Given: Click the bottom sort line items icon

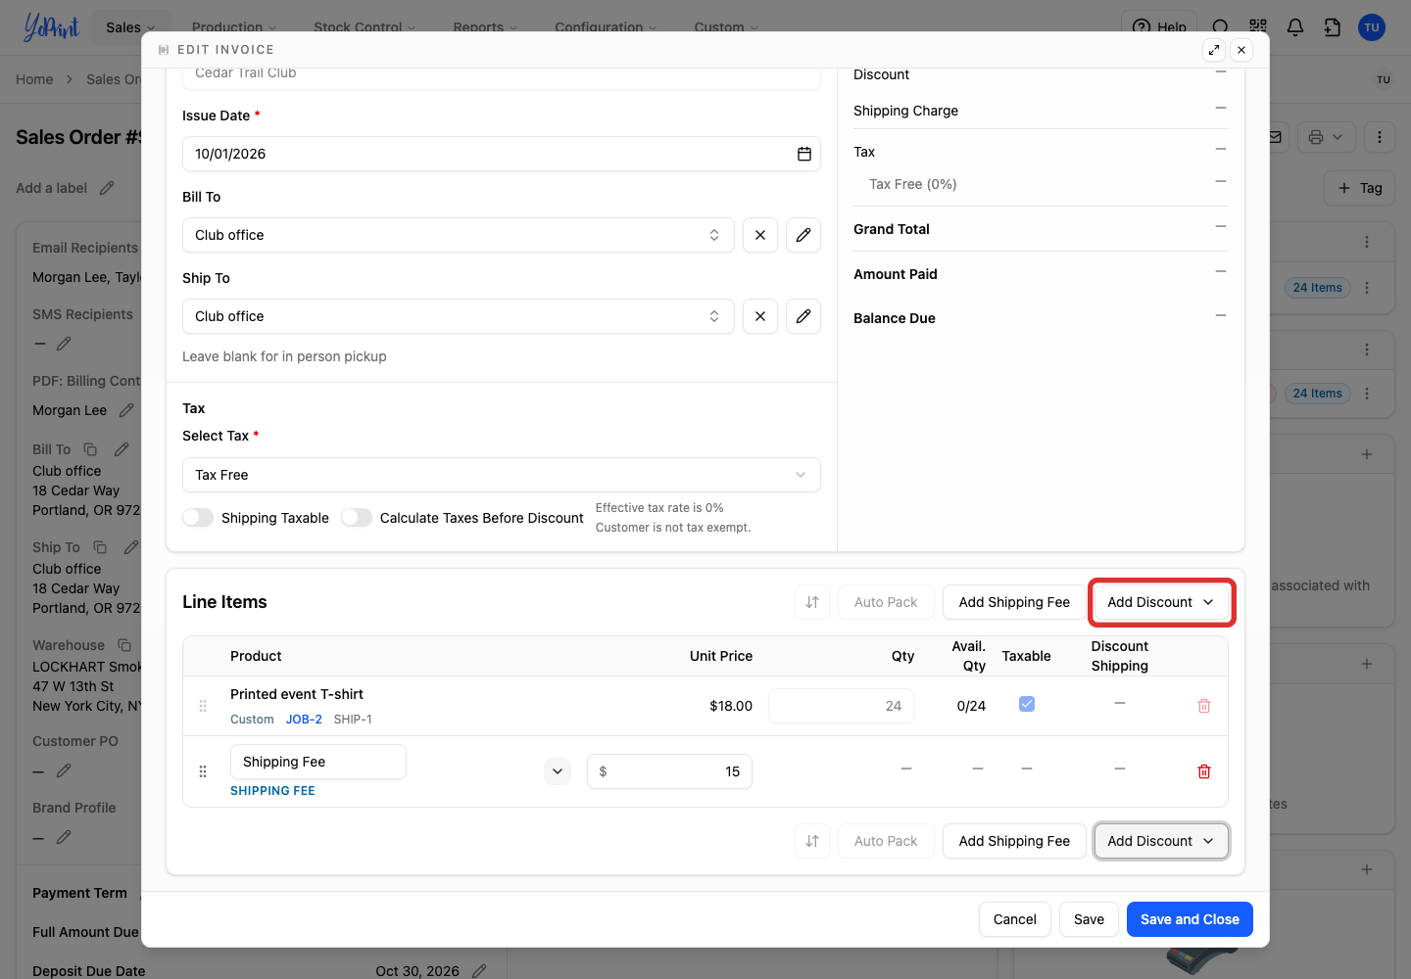Looking at the screenshot, I should tap(812, 841).
